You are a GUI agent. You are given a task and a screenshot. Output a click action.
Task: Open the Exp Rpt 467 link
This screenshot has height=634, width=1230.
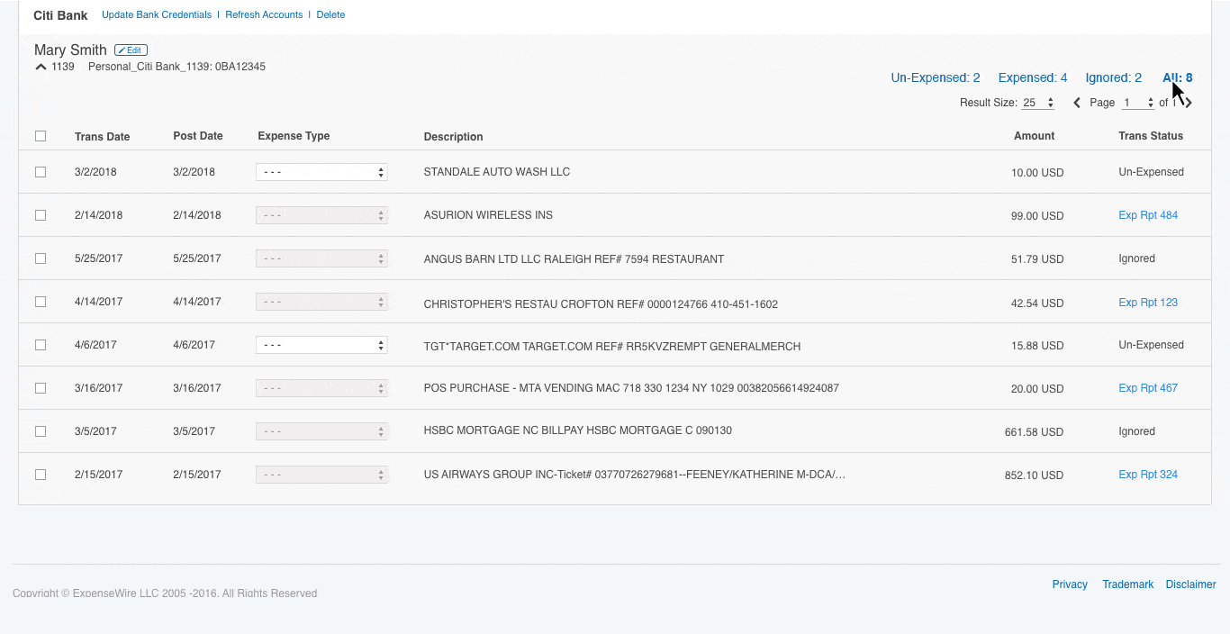[1148, 388]
